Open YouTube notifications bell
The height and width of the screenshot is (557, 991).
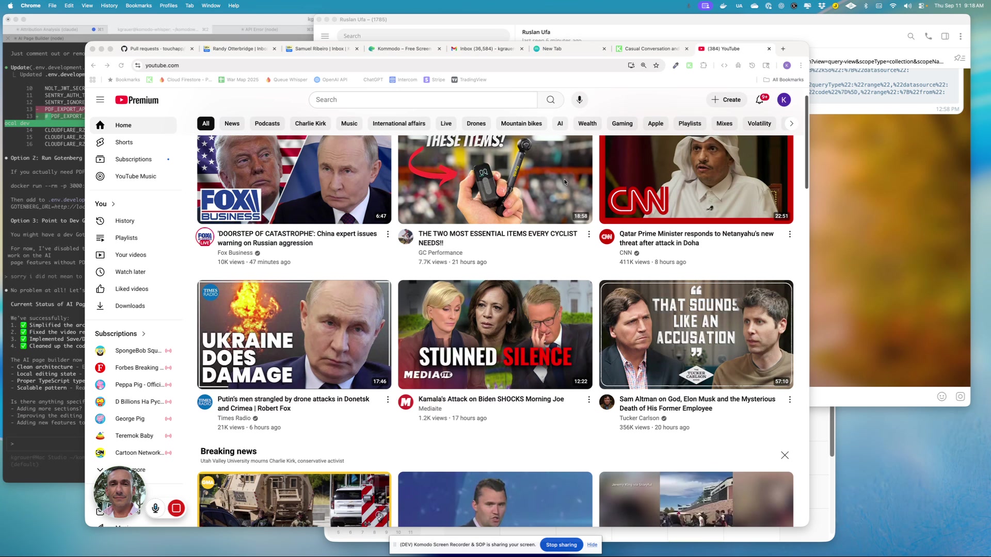pyautogui.click(x=760, y=100)
